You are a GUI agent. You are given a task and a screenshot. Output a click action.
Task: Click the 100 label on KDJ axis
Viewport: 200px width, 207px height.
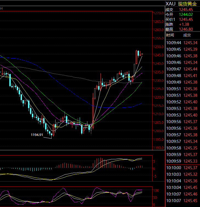[156, 190]
